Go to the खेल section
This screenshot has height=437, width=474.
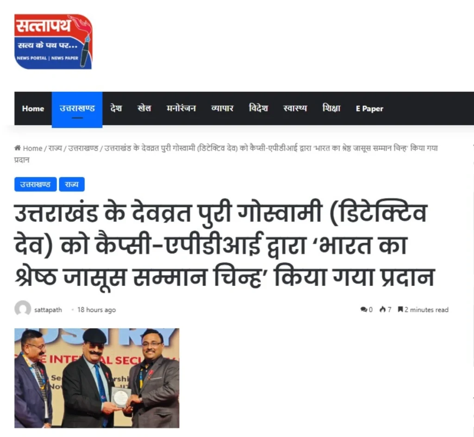[x=144, y=108]
